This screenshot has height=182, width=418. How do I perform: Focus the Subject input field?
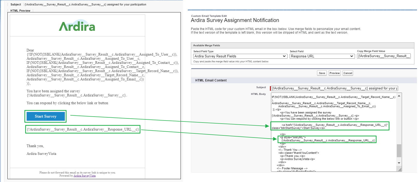pyautogui.click(x=334, y=88)
